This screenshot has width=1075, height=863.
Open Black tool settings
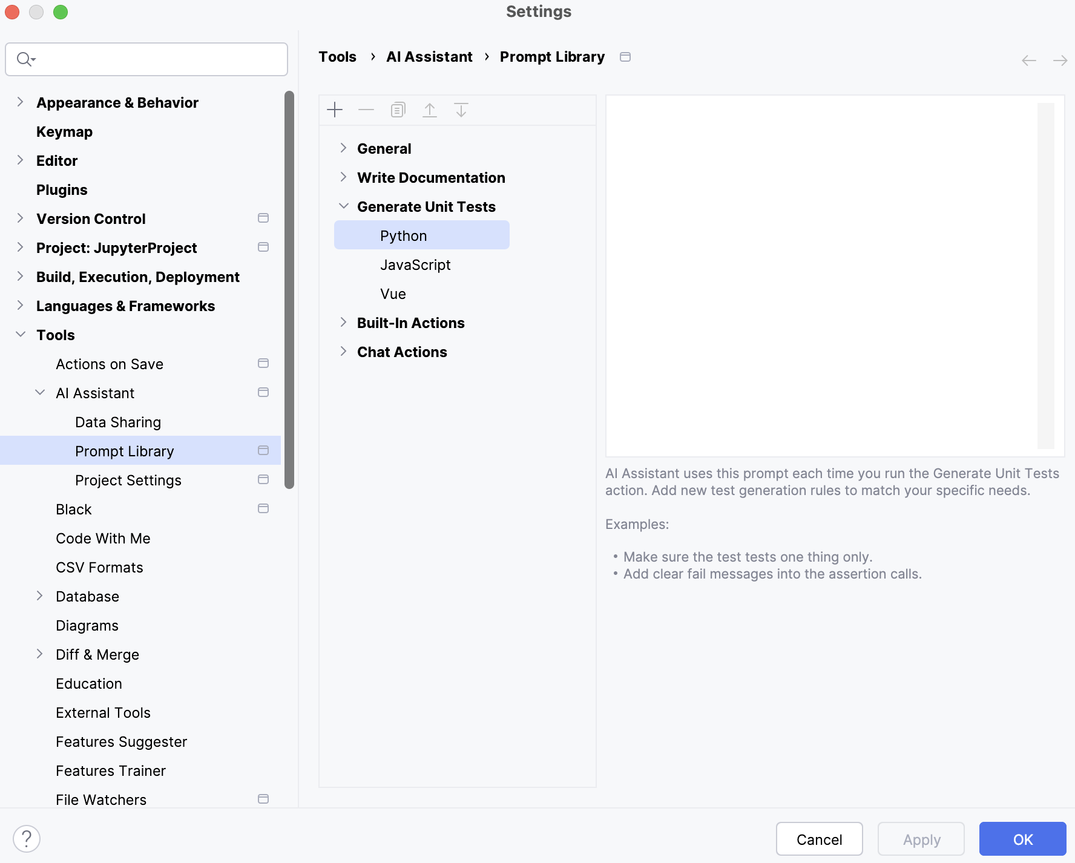click(74, 510)
